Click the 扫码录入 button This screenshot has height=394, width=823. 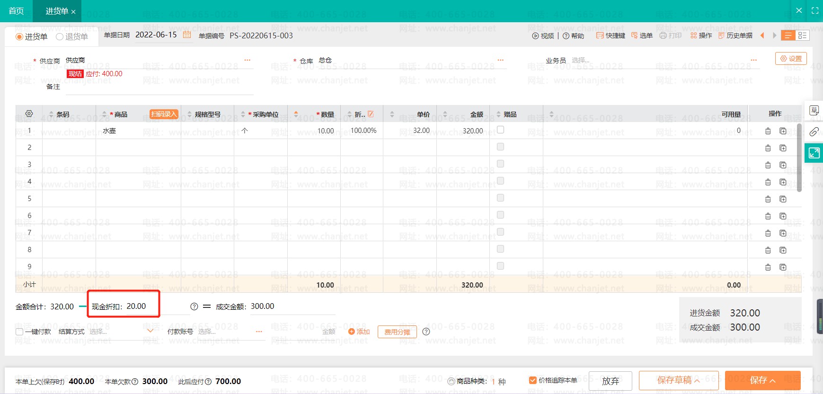click(164, 114)
